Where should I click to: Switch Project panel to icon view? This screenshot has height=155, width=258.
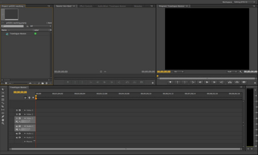(x=6, y=83)
